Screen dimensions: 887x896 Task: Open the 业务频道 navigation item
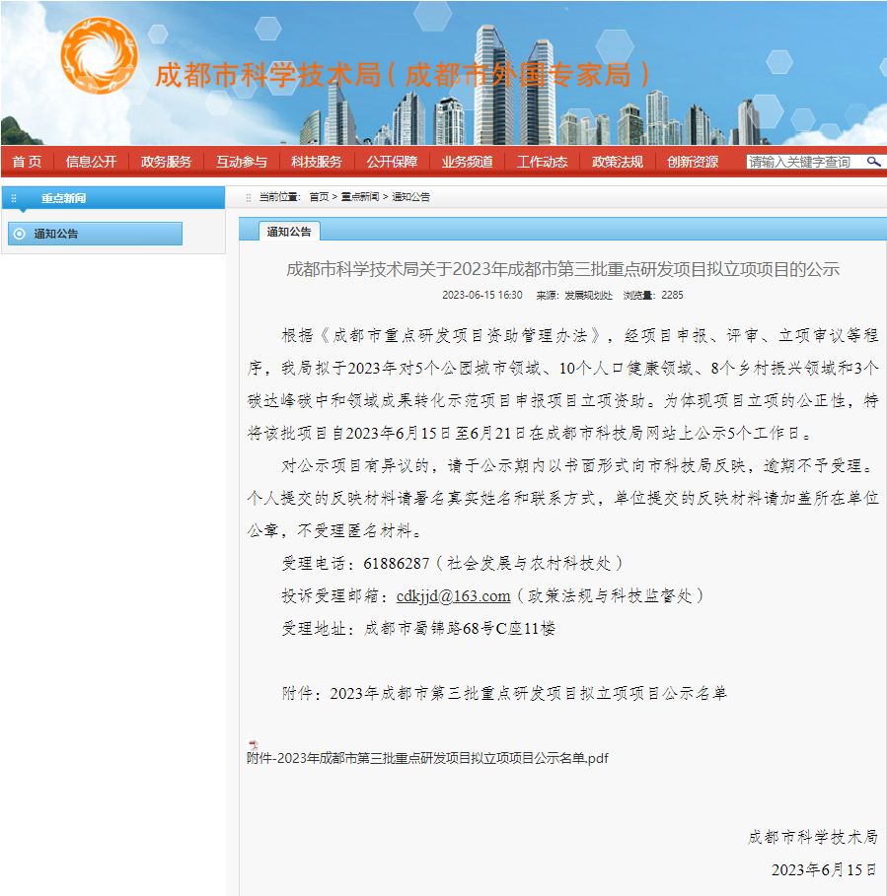pyautogui.click(x=467, y=162)
